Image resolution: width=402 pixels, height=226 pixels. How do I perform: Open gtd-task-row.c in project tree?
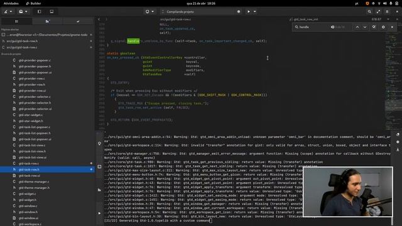click(29, 163)
